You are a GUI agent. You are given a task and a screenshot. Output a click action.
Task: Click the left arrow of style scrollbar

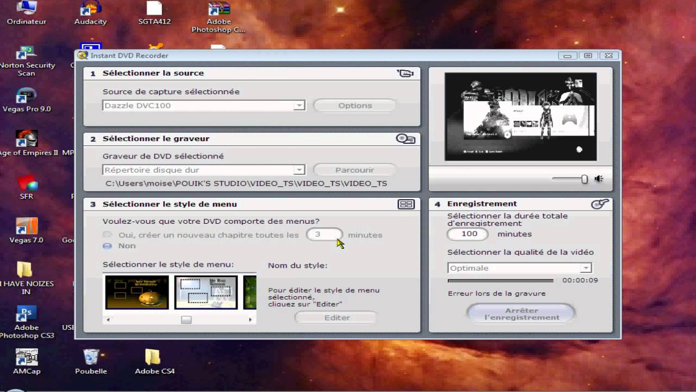[108, 320]
